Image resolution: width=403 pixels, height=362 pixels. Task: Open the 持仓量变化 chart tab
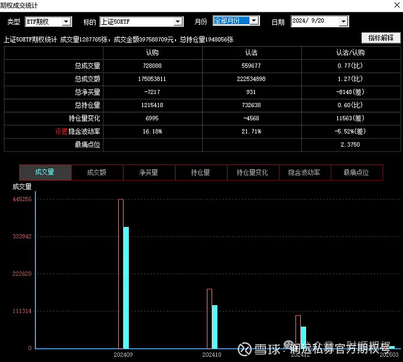[x=253, y=172]
